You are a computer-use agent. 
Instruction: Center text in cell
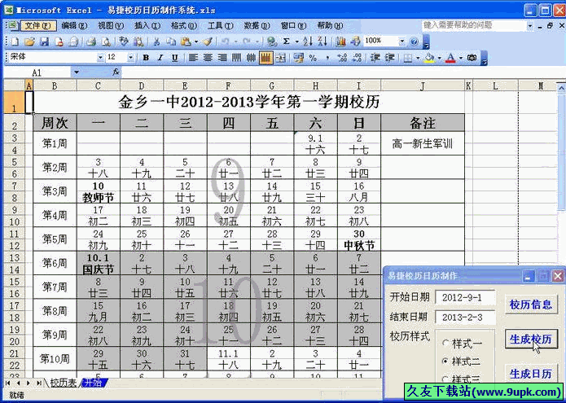coord(208,58)
